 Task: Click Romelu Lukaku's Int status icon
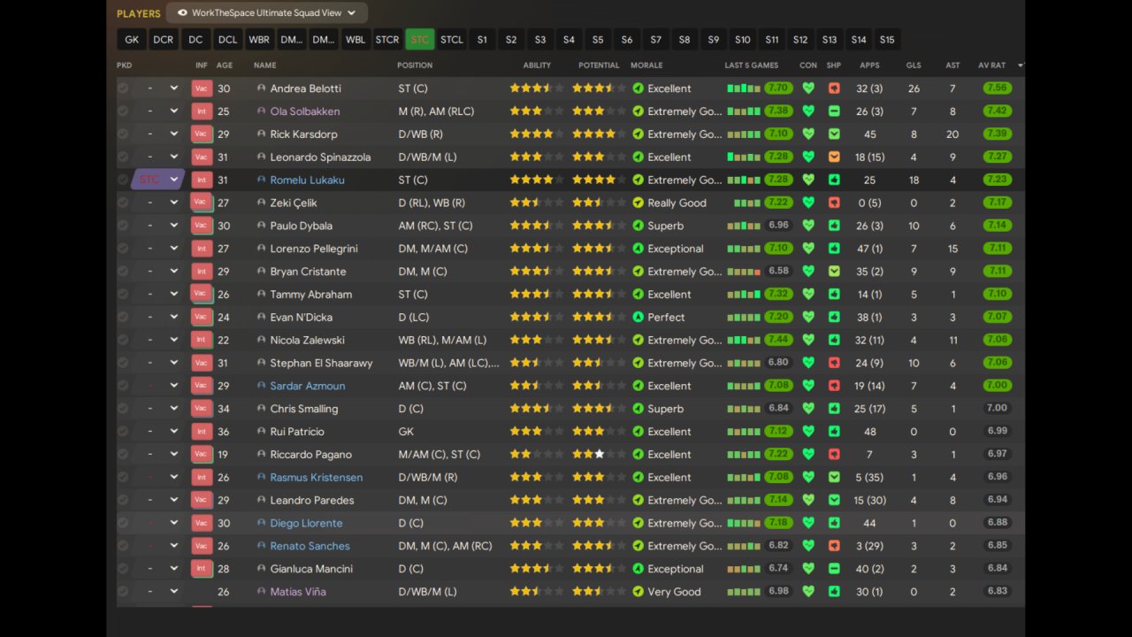202,180
